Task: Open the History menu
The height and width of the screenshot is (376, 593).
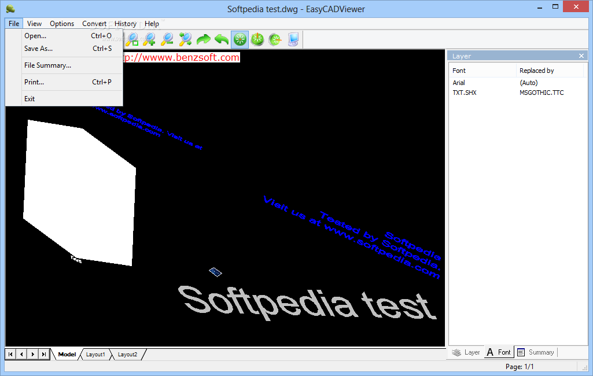Action: point(126,24)
